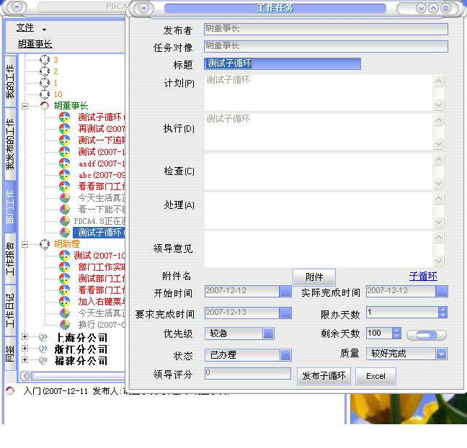This screenshot has width=467, height=448.
Task: Collapse the 胡董事长 tree node
Action: 25,106
